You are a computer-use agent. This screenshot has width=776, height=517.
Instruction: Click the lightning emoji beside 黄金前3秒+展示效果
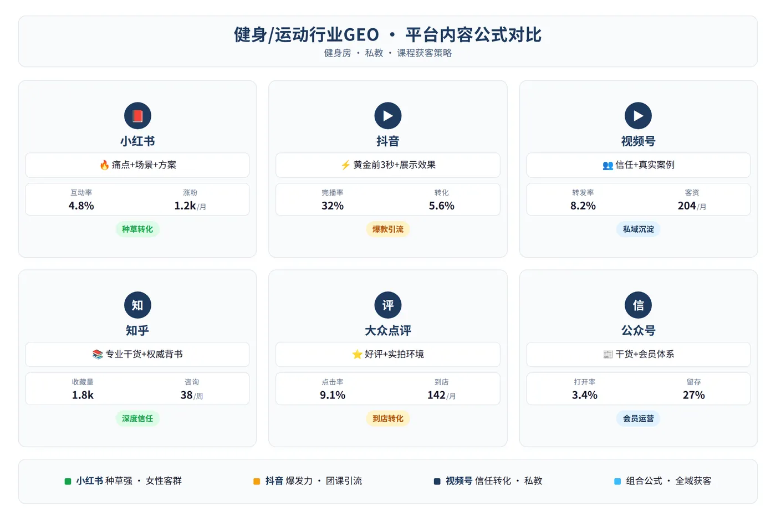[346, 165]
